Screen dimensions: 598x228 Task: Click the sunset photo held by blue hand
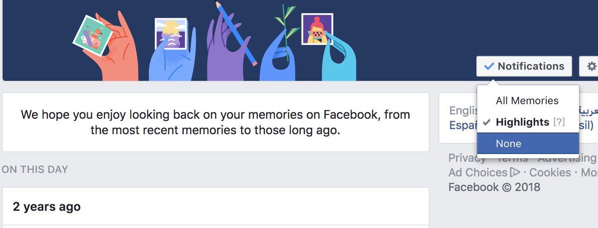pos(170,34)
